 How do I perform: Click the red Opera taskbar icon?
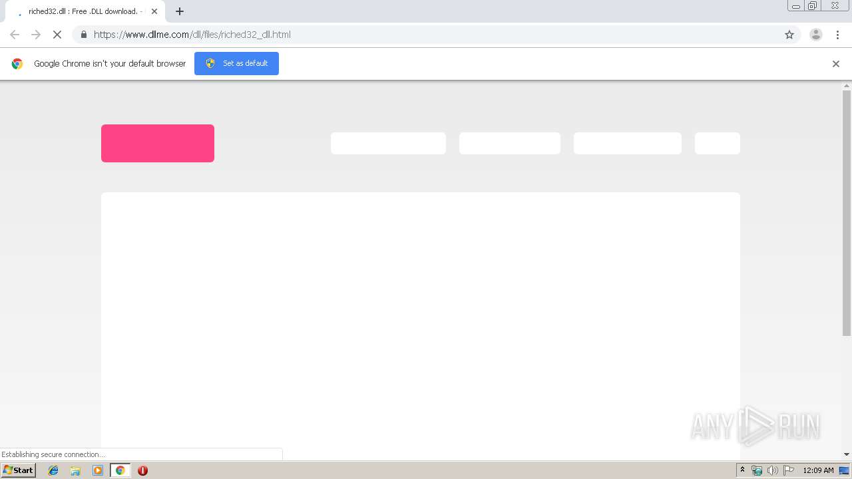142,470
